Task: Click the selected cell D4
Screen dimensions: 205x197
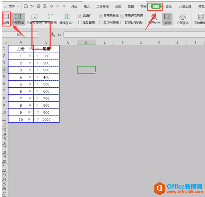Action: pos(86,70)
